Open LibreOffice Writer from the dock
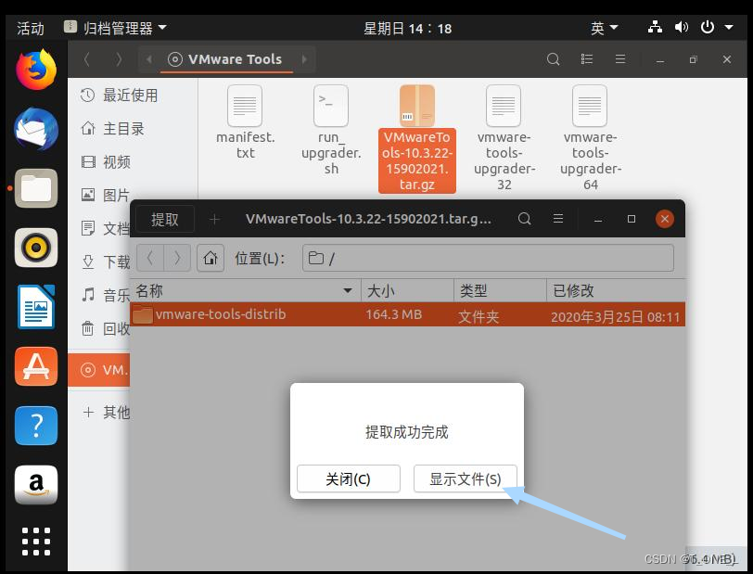 point(34,306)
